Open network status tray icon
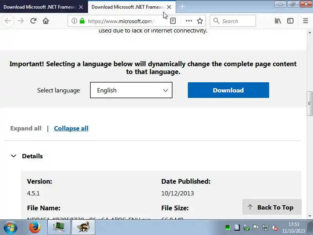Screen dimensions: 313x235 tap(265, 228)
